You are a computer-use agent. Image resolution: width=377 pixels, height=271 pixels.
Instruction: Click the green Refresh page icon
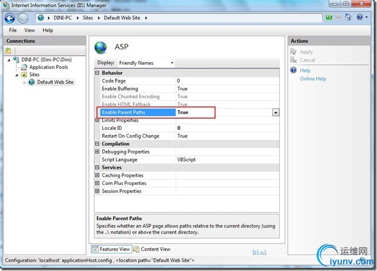click(x=328, y=18)
